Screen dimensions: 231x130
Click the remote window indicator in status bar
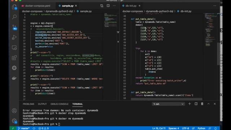[13, 129]
